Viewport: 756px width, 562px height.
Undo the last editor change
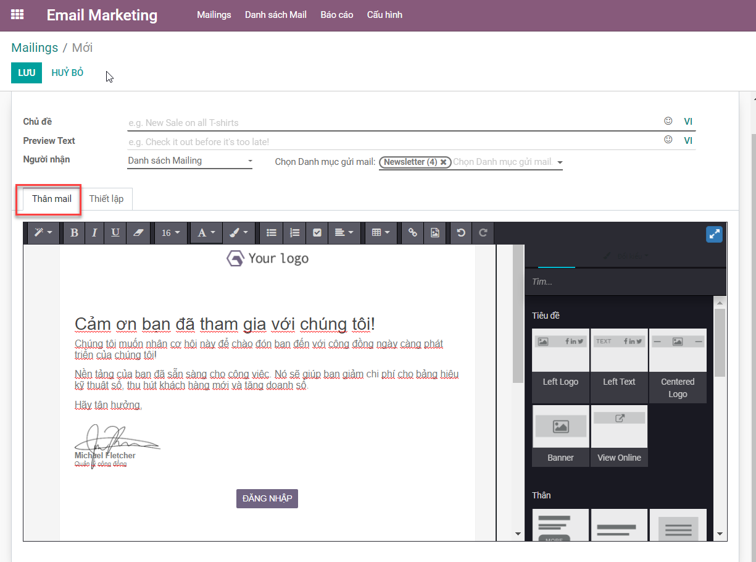[460, 233]
